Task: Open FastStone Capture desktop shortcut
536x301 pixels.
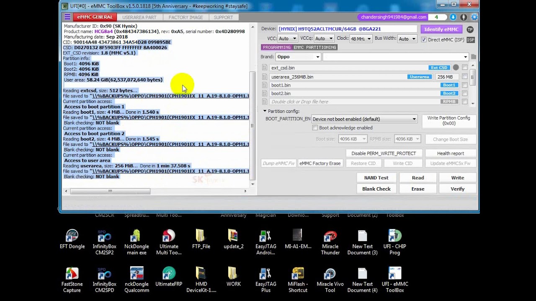Action: 72,280
